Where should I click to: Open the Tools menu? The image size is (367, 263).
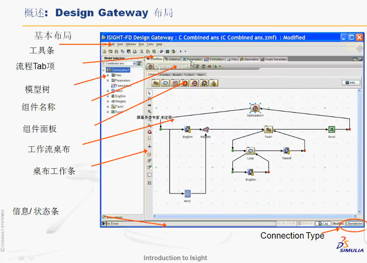(150, 45)
